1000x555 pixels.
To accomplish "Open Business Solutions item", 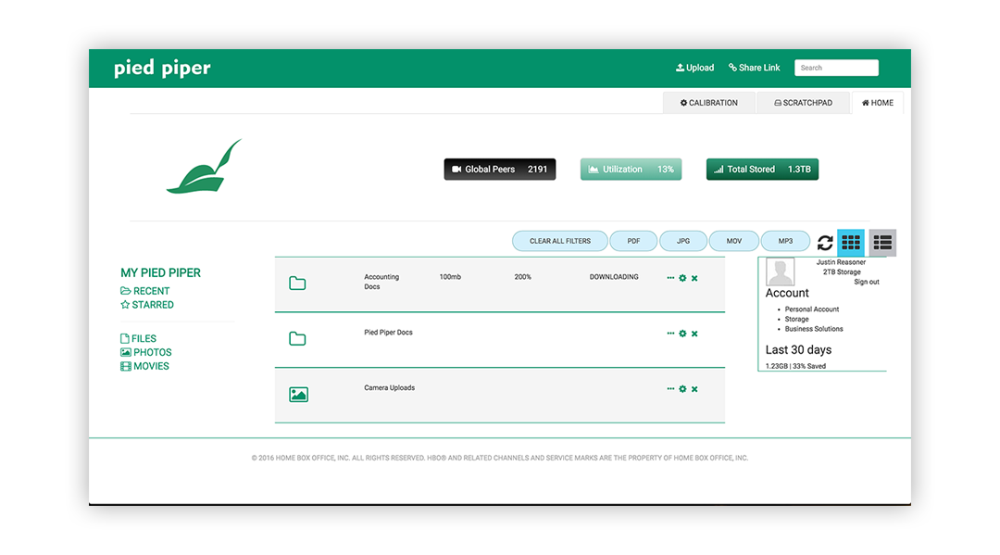I will pyautogui.click(x=814, y=329).
